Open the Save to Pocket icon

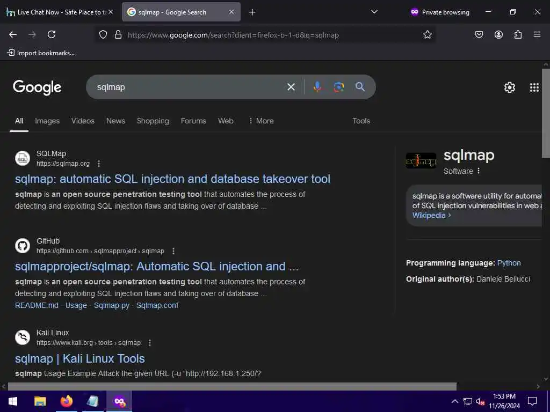[479, 34]
